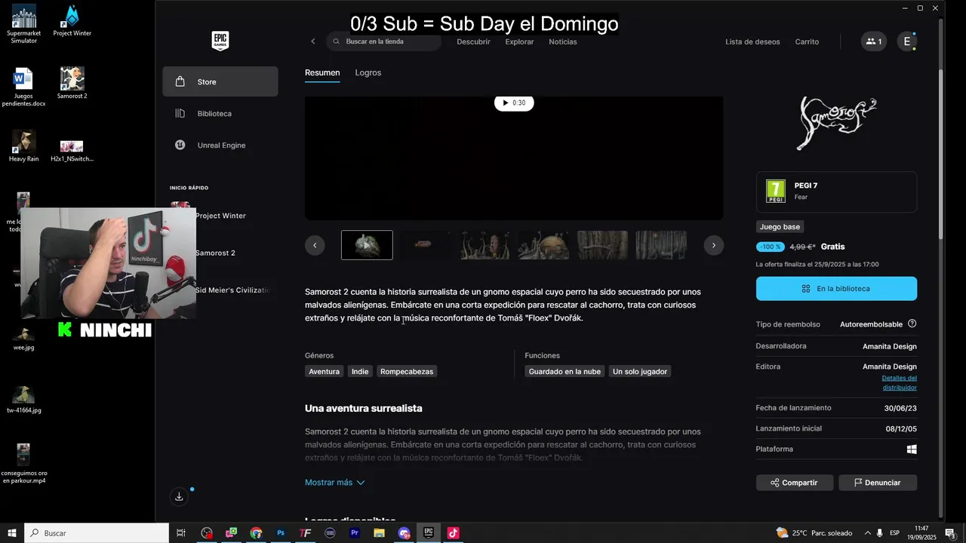Image resolution: width=966 pixels, height=543 pixels.
Task: Show next media with right carousel arrow
Action: coord(713,245)
